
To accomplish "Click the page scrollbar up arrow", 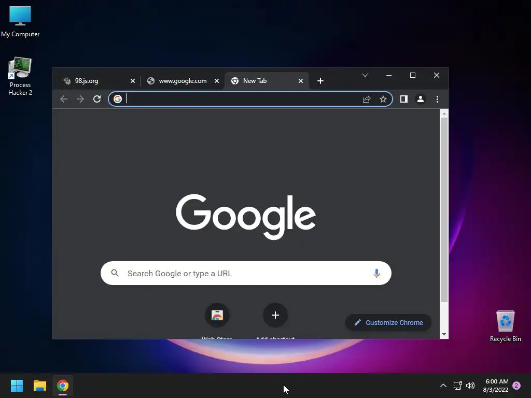I will [x=444, y=113].
